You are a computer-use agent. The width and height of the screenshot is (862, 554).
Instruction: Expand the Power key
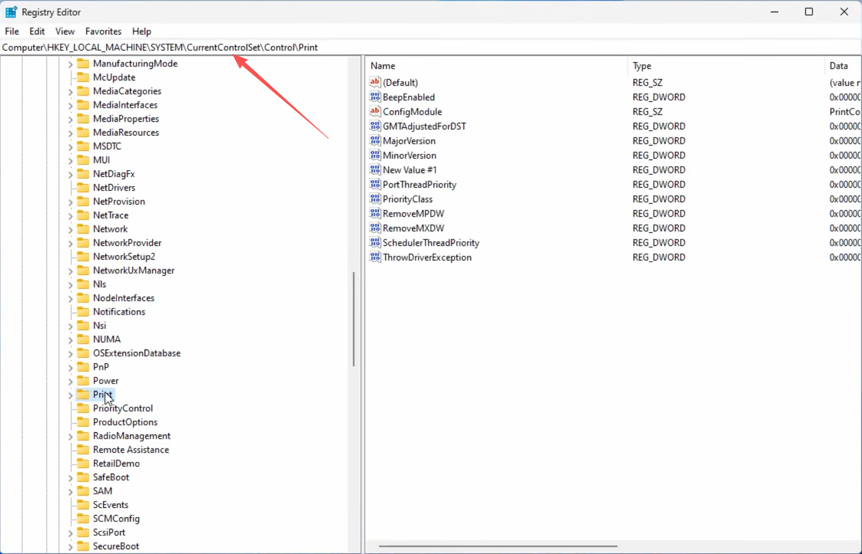71,381
